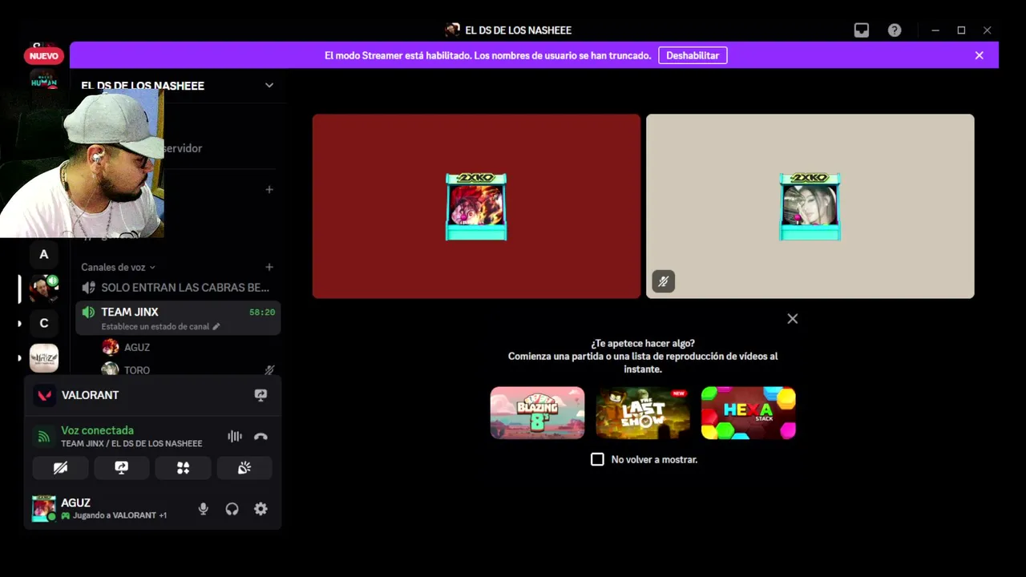The width and height of the screenshot is (1026, 577).
Task: Open the Discord inbox icon
Action: pyautogui.click(x=861, y=30)
